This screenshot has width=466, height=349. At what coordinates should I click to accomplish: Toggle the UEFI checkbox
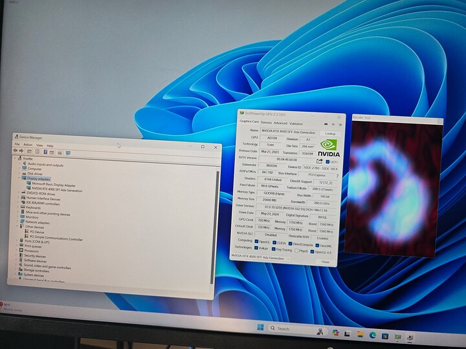328,162
